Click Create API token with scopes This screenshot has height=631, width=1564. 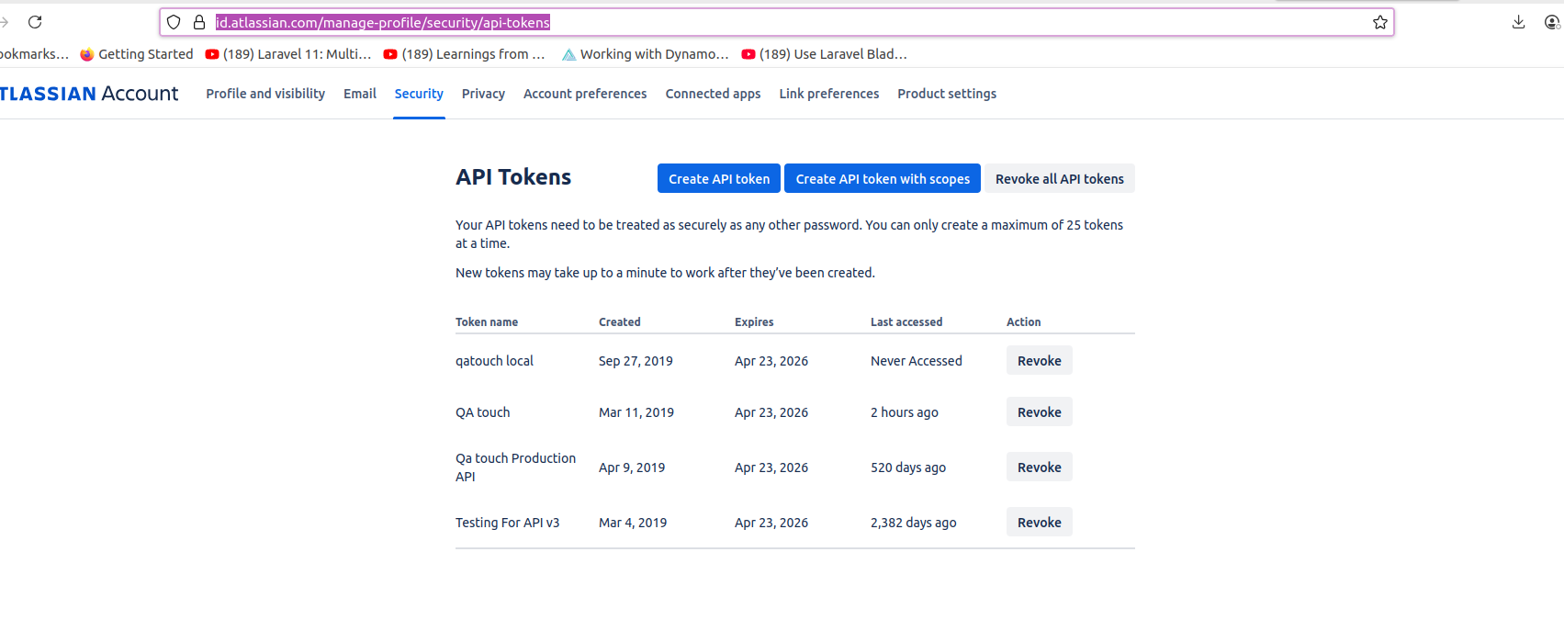(x=883, y=179)
